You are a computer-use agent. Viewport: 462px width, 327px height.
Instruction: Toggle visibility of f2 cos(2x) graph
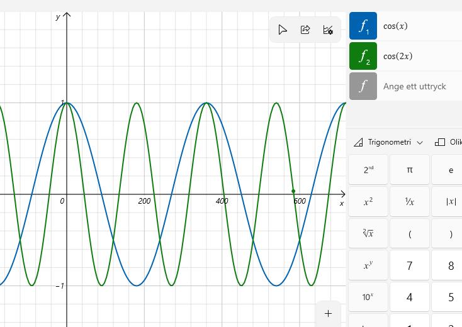pos(363,56)
